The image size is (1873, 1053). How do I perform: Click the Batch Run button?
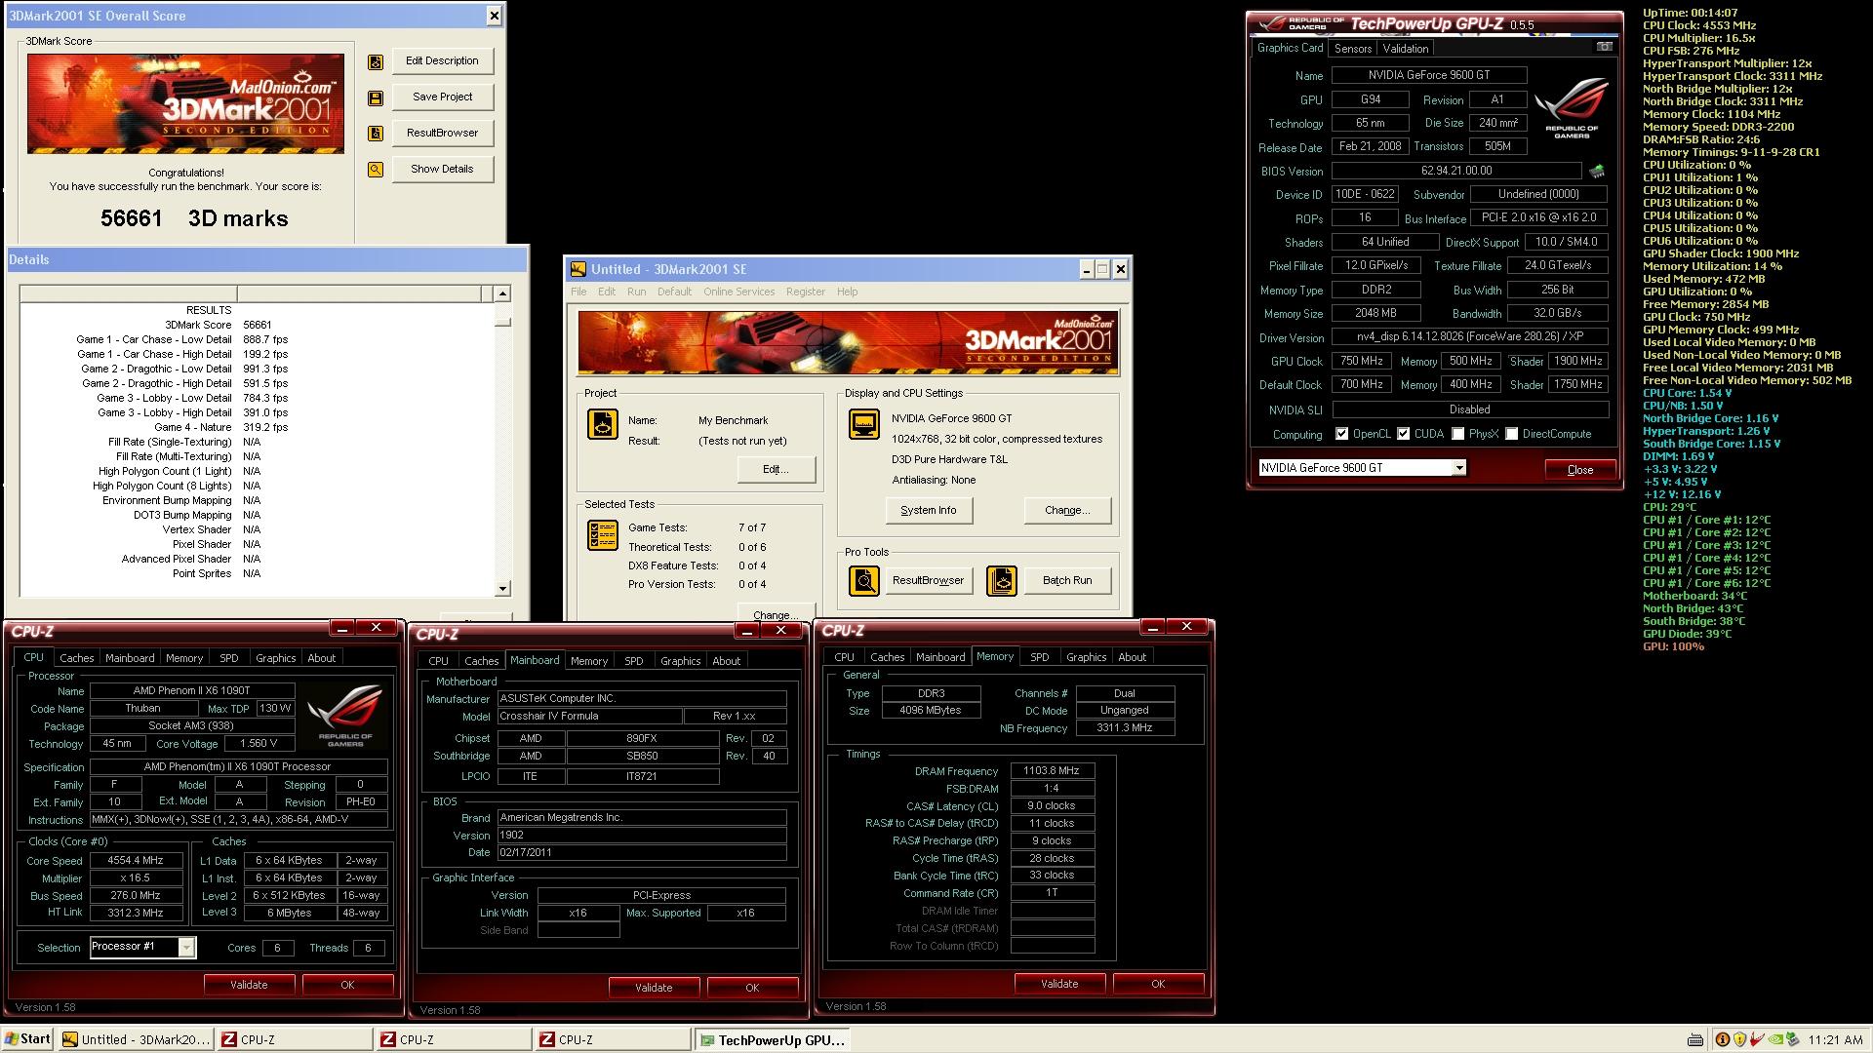1067,580
